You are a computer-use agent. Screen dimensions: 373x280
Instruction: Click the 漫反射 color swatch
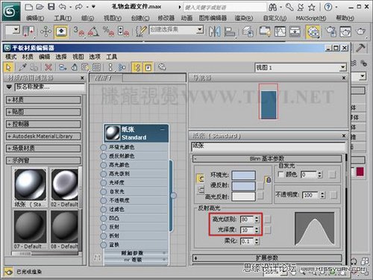coord(243,186)
